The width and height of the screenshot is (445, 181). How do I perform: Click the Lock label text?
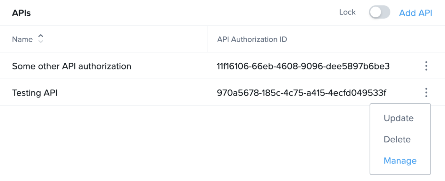(x=347, y=12)
